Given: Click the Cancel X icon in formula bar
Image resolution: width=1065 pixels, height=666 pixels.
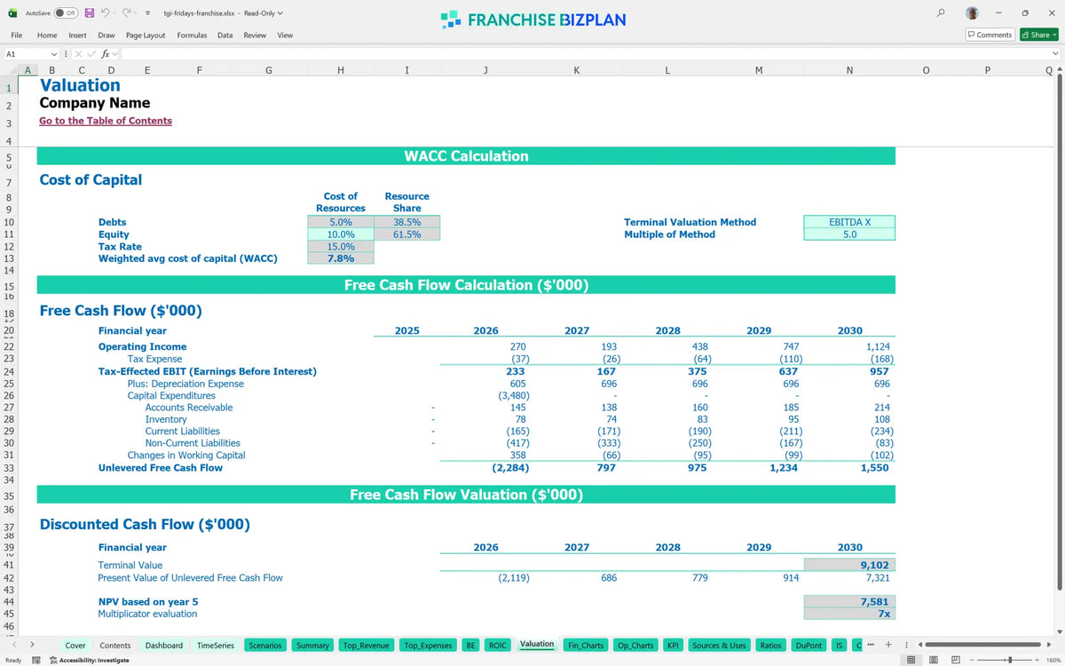Looking at the screenshot, I should coord(78,54).
